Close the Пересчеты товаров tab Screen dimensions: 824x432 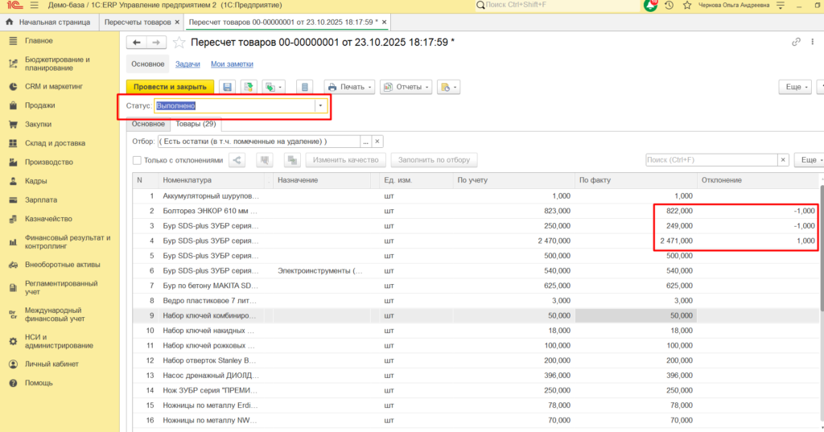tap(177, 22)
